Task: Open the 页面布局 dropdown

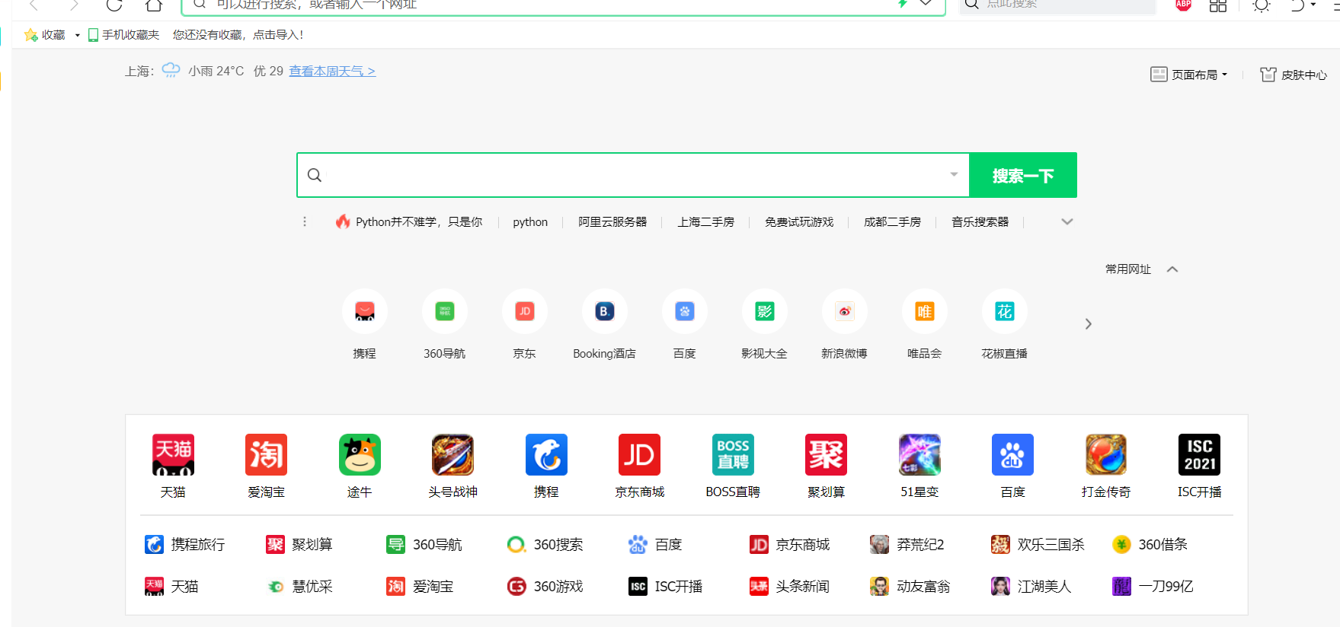Action: point(1188,75)
